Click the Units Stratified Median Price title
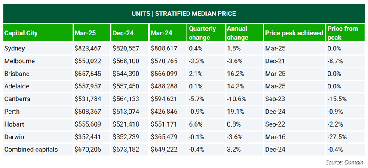Screen dimensions: 368x168 coord(184,14)
